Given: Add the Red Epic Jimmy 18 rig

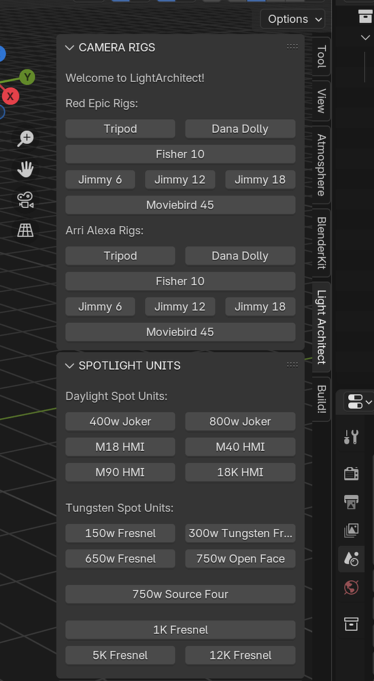Looking at the screenshot, I should click(260, 180).
